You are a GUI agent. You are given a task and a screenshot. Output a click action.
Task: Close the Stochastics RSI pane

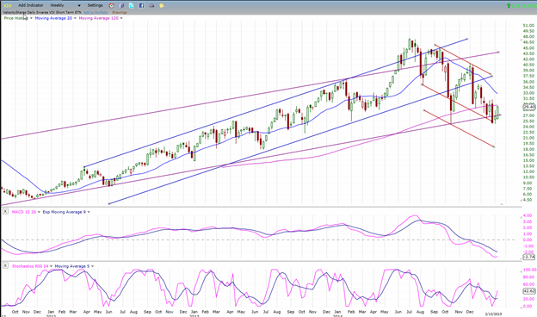[x=5, y=265]
